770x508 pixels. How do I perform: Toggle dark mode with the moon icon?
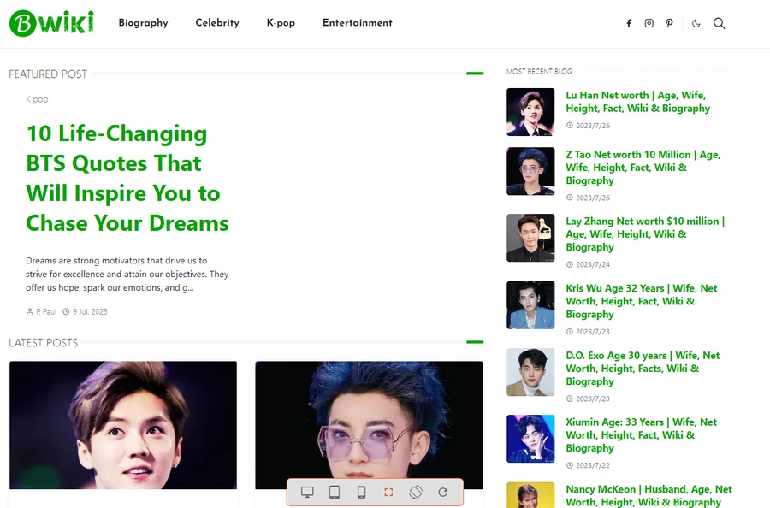[x=696, y=23]
